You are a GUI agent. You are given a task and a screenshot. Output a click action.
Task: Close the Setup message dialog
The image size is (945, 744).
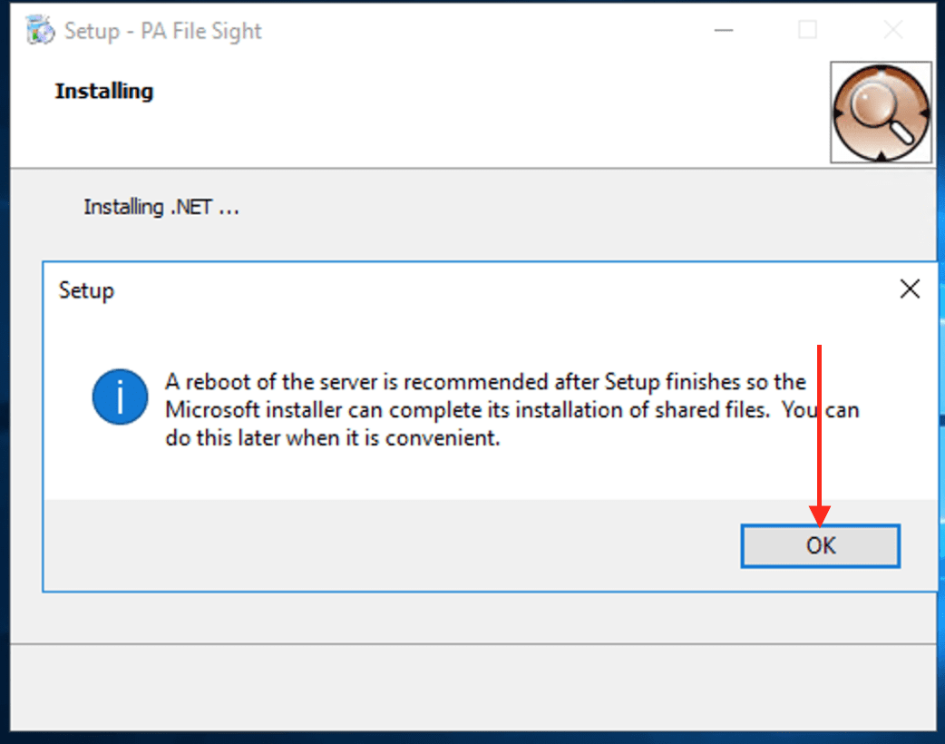(x=909, y=289)
